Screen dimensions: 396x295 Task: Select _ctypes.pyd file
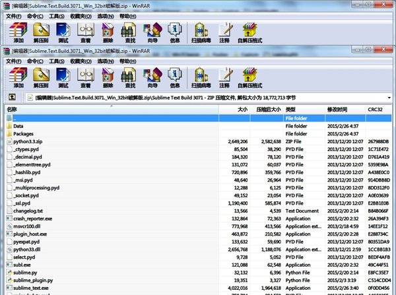[199, 149]
